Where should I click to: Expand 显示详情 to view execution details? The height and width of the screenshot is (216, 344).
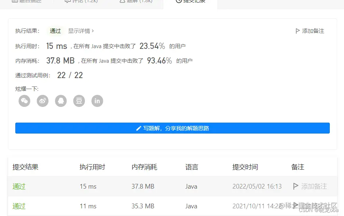click(81, 31)
